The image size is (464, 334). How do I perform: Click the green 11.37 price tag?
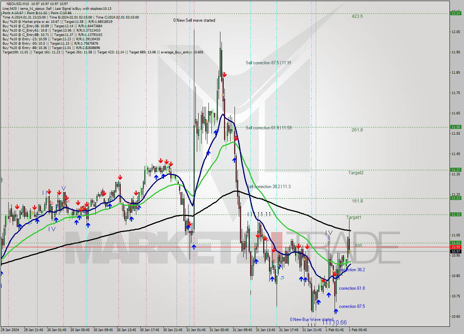point(456,170)
